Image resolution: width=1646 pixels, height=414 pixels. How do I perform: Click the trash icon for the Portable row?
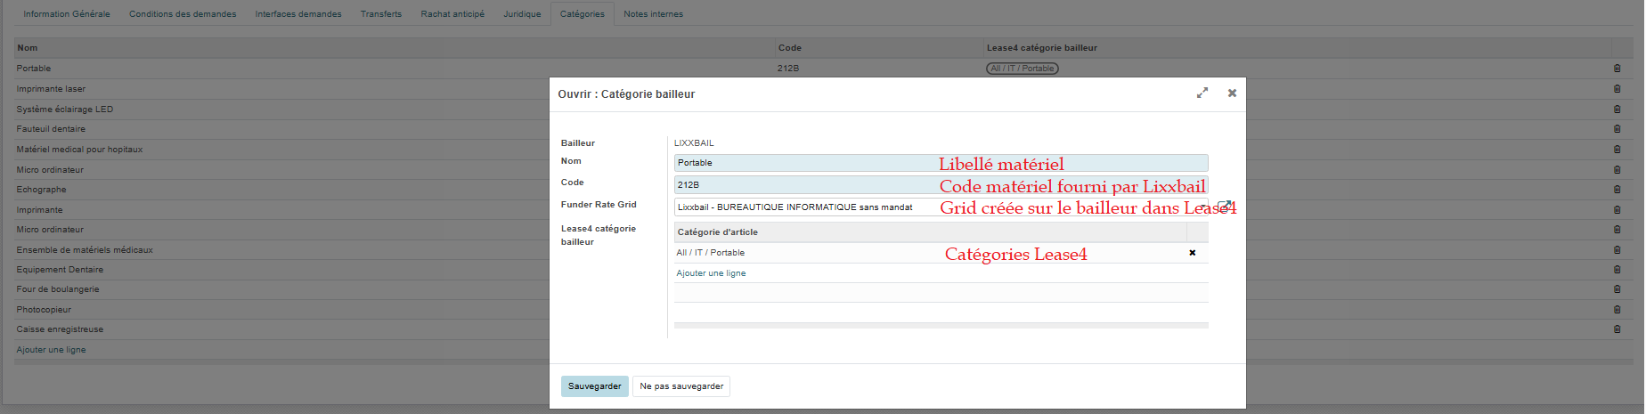point(1617,69)
